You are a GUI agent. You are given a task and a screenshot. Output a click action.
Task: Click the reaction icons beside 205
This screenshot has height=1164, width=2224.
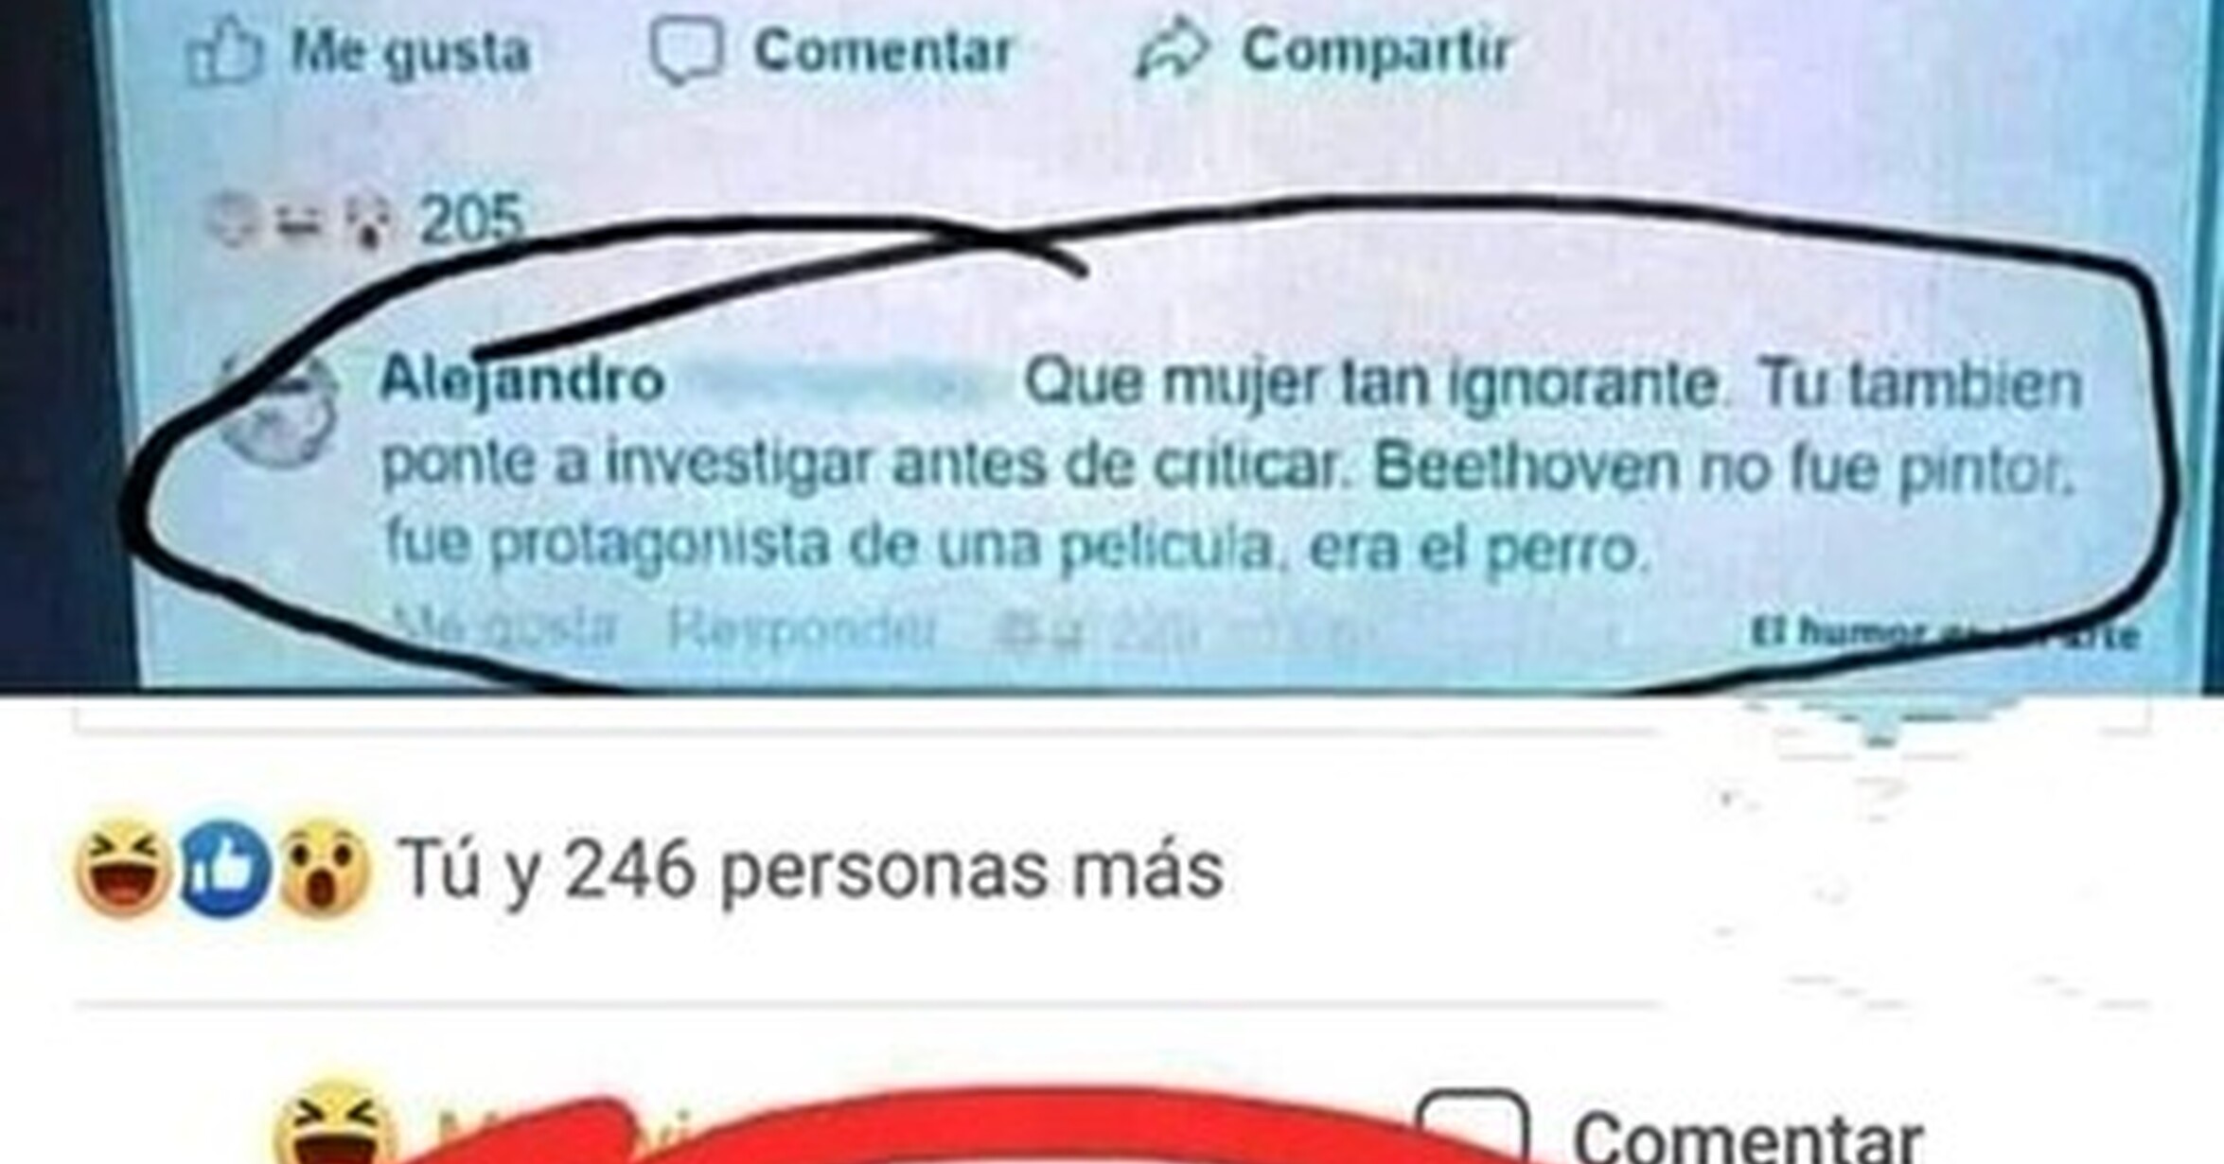[302, 220]
